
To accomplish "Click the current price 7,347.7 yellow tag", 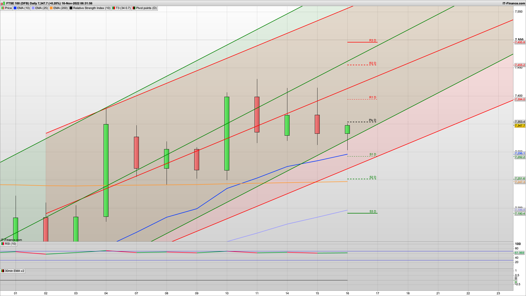I will (x=520, y=126).
